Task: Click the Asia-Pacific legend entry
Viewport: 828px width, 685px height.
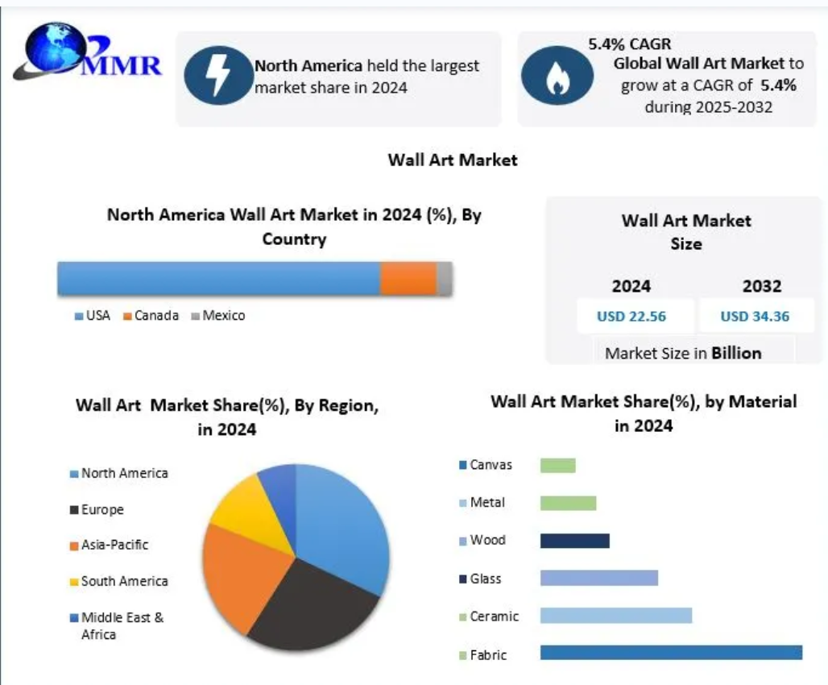Action: 114,545
